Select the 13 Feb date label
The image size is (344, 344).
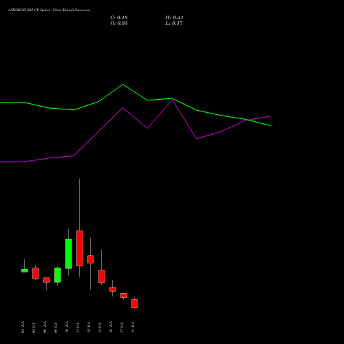coord(100,327)
